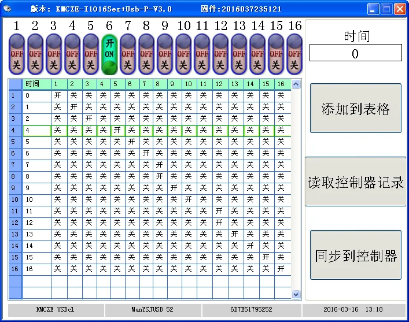Toggle relay switch 12 on
Viewport: 409px width, 322px height.
tap(220, 54)
